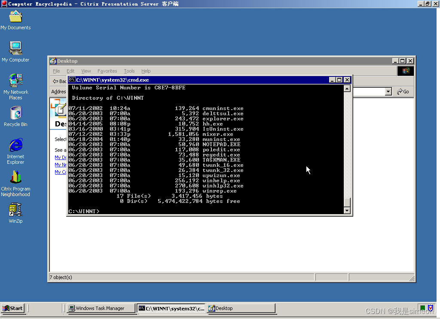The width and height of the screenshot is (440, 319).
Task: Maximize the cmd.exe window
Action: [x=339, y=80]
